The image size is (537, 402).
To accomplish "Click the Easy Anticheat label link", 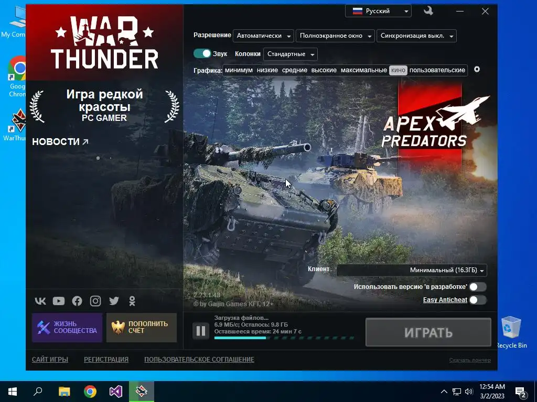I will coord(445,300).
